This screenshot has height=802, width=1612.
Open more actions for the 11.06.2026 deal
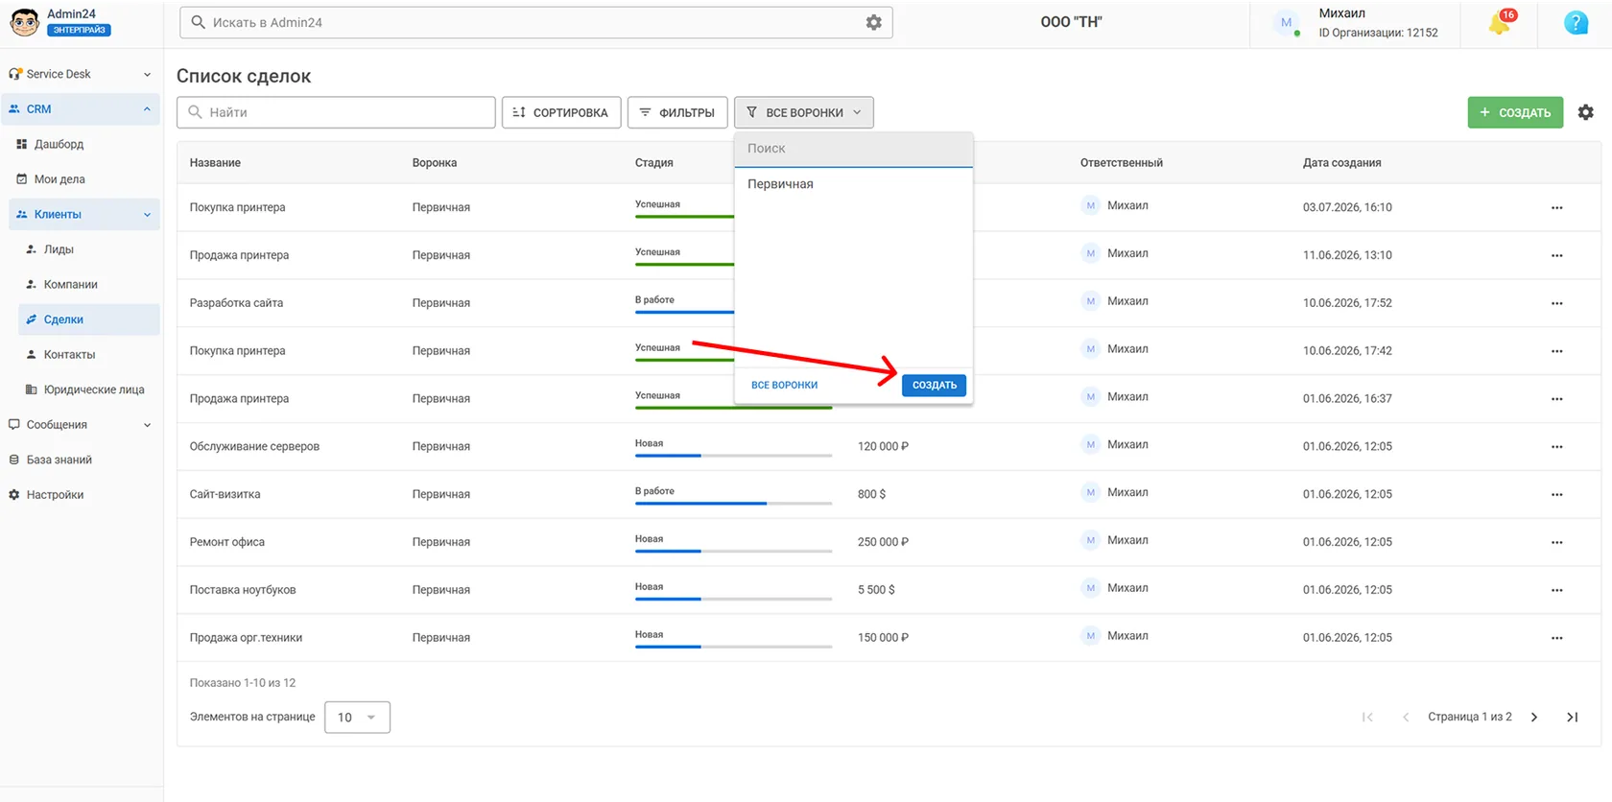pos(1556,256)
